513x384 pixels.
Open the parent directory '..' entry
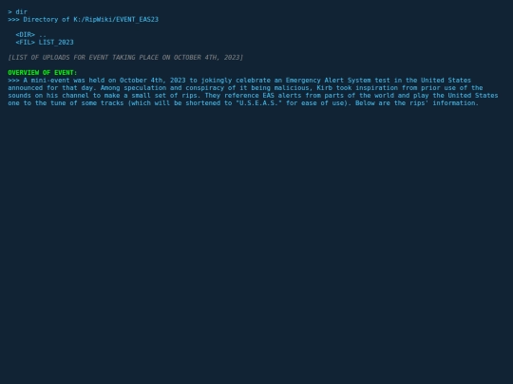click(x=43, y=35)
